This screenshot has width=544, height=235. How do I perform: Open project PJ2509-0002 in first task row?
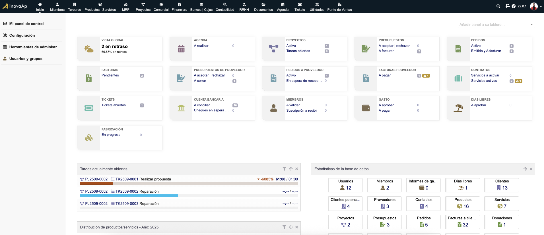(x=96, y=179)
